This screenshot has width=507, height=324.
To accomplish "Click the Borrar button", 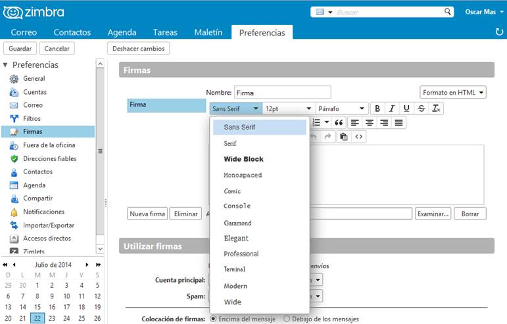I will (x=470, y=214).
